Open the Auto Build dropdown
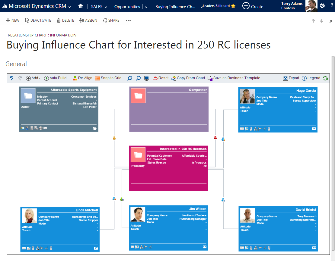The height and width of the screenshot is (269, 335). (x=57, y=78)
